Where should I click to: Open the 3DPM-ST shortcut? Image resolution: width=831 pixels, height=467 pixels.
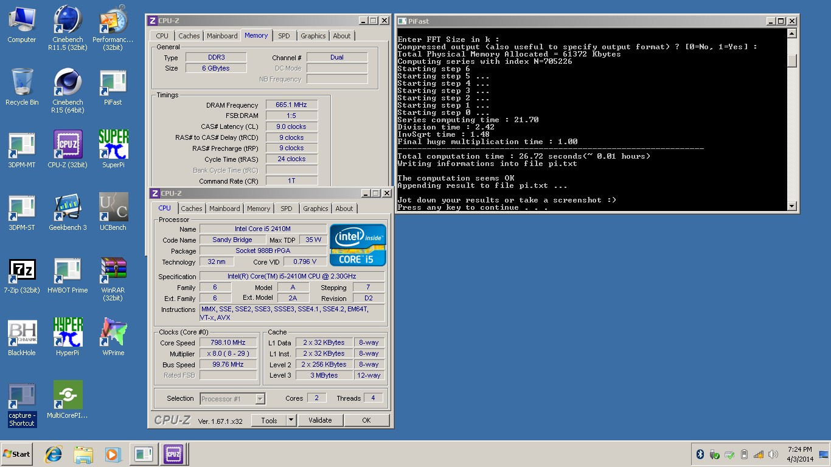click(22, 212)
